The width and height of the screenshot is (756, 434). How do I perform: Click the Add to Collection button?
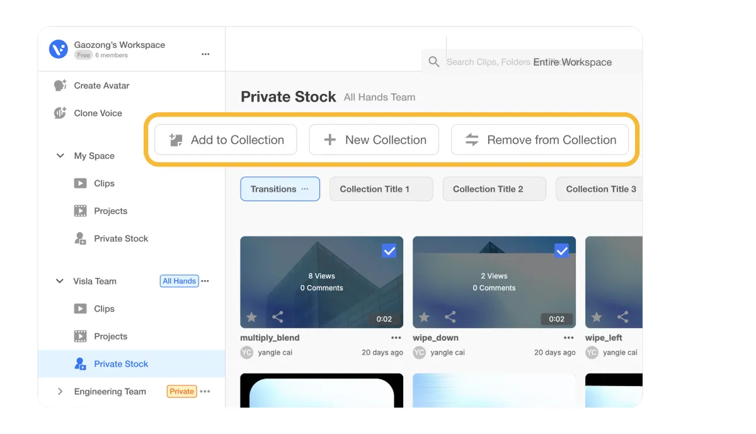tap(225, 139)
